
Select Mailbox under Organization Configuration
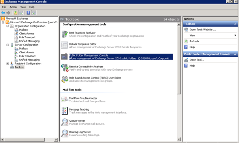coord(23,30)
